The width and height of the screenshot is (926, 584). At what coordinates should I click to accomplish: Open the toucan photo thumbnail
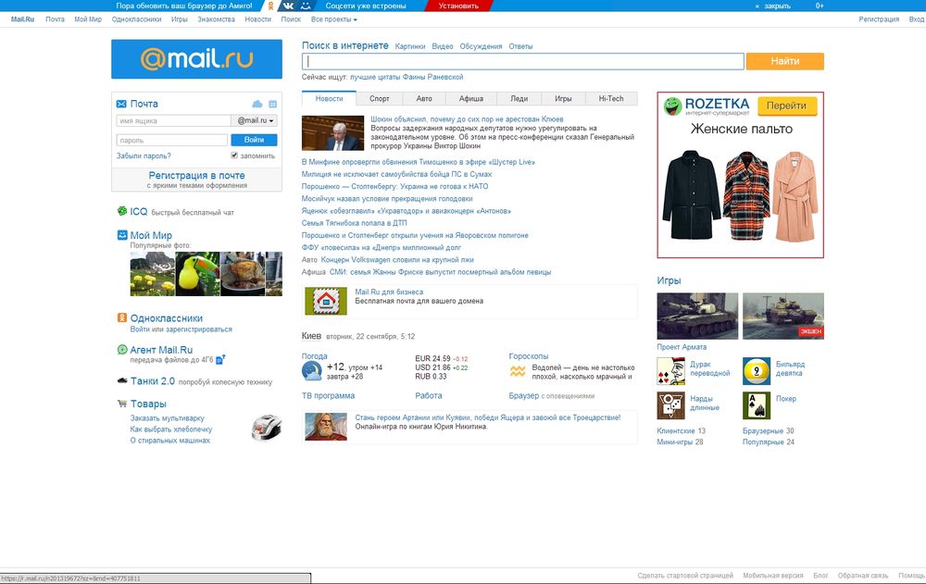(197, 274)
